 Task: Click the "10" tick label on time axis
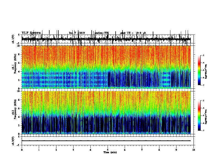tap(194, 150)
